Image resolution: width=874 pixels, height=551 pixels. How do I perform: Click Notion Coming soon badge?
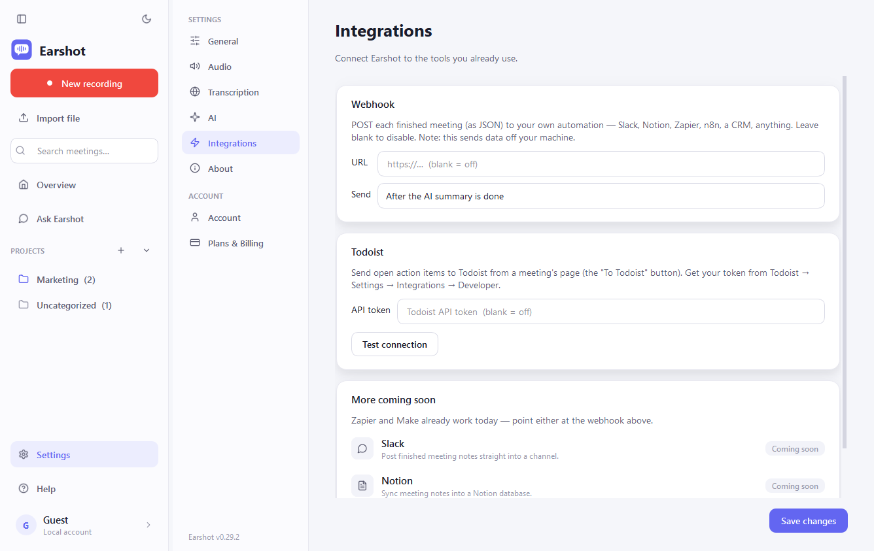pyautogui.click(x=795, y=486)
